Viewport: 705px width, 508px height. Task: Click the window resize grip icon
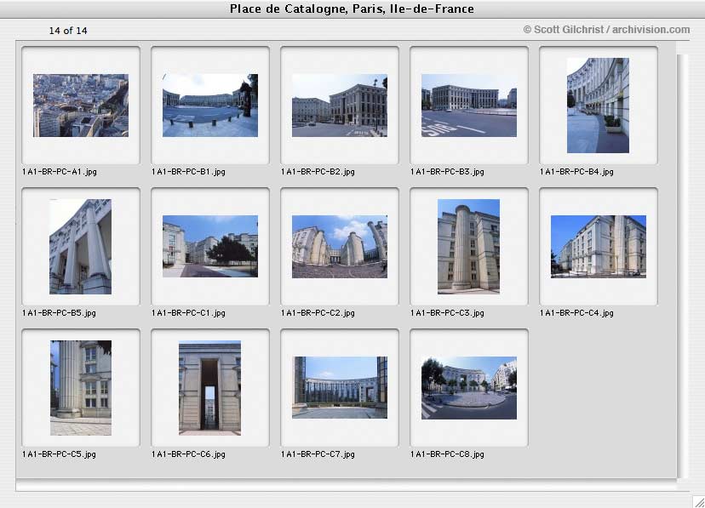point(699,501)
